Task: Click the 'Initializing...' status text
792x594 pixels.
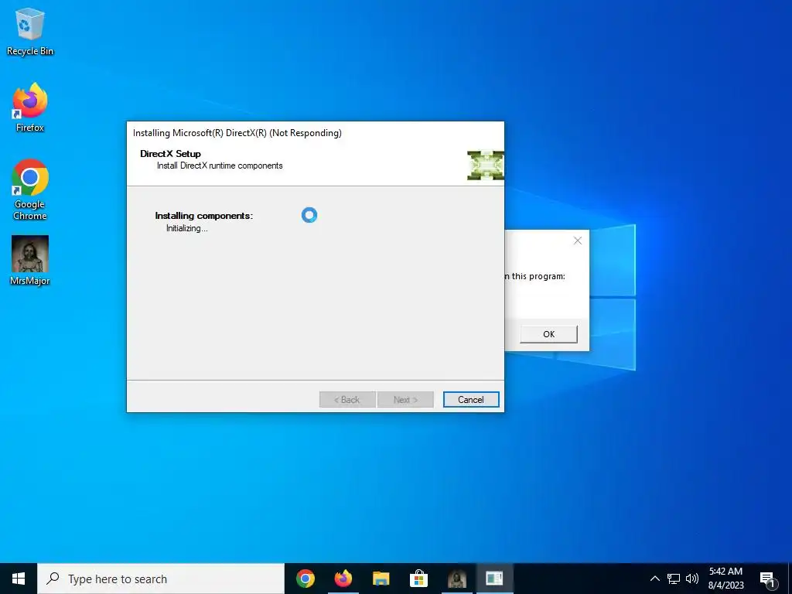Action: click(187, 228)
